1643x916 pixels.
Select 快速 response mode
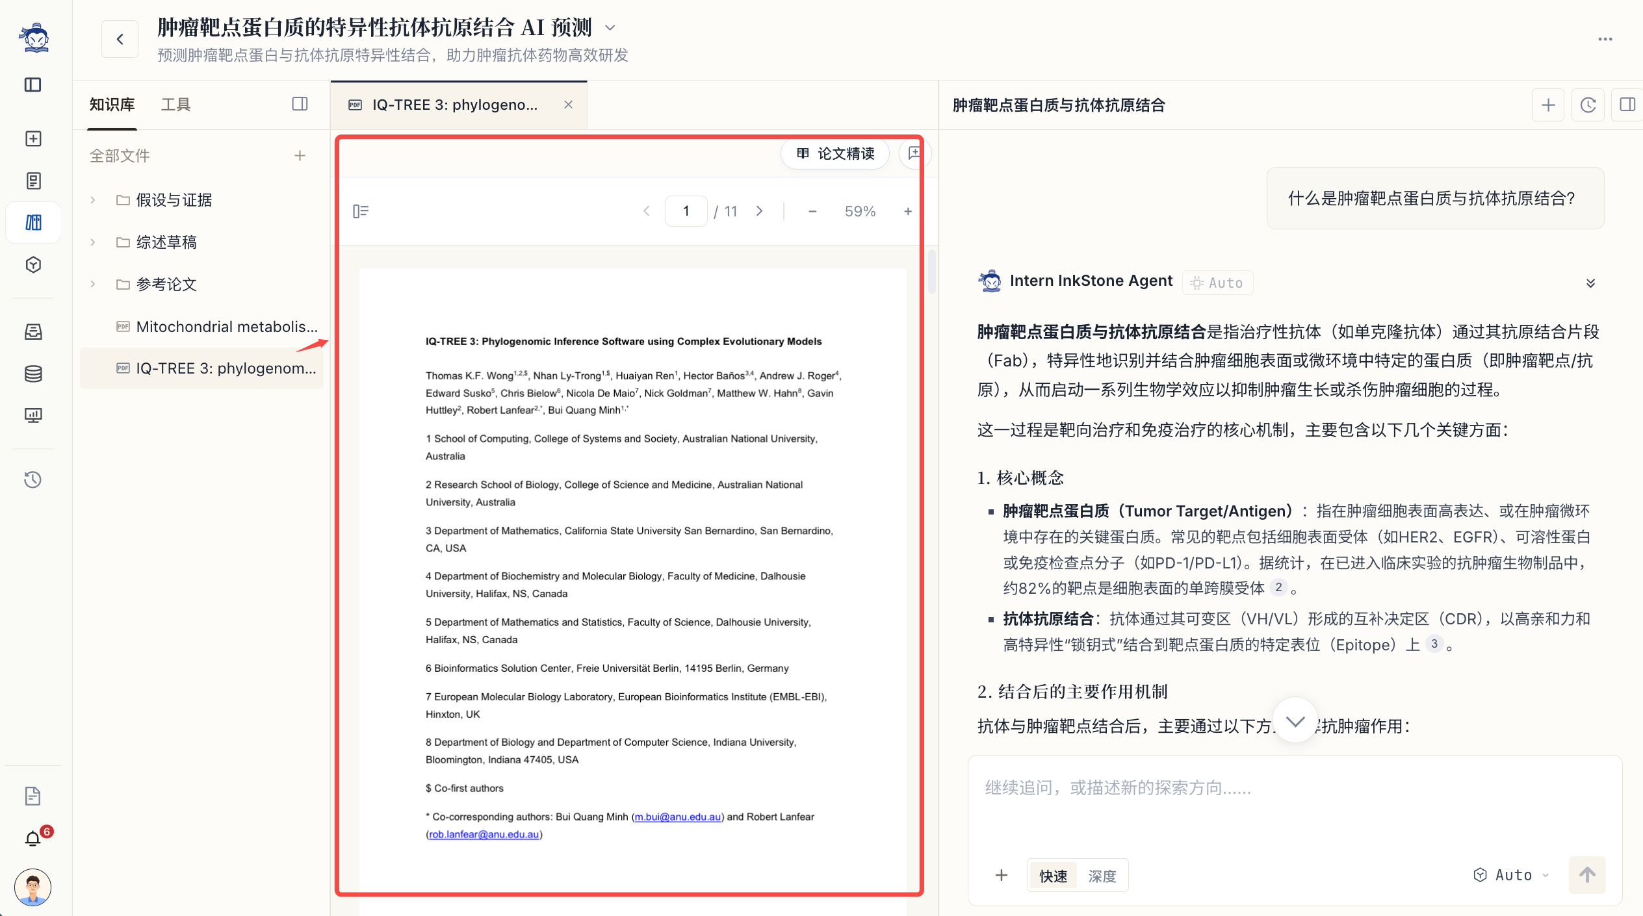tap(1053, 876)
